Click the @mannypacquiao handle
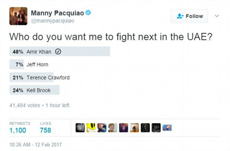This screenshot has height=151, width=230. tap(53, 21)
